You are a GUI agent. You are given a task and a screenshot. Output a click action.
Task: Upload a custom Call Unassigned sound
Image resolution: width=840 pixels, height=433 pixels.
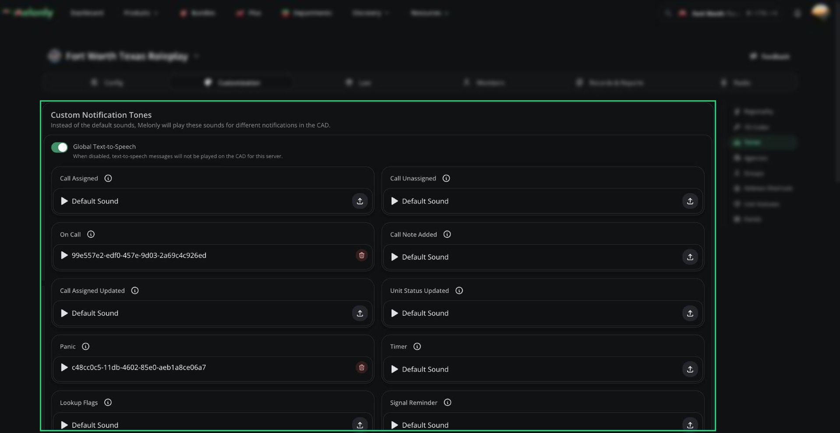pyautogui.click(x=690, y=201)
